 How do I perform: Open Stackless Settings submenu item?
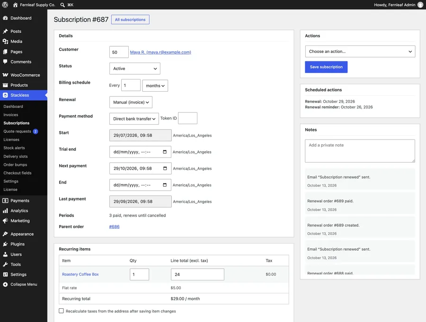[11, 181]
